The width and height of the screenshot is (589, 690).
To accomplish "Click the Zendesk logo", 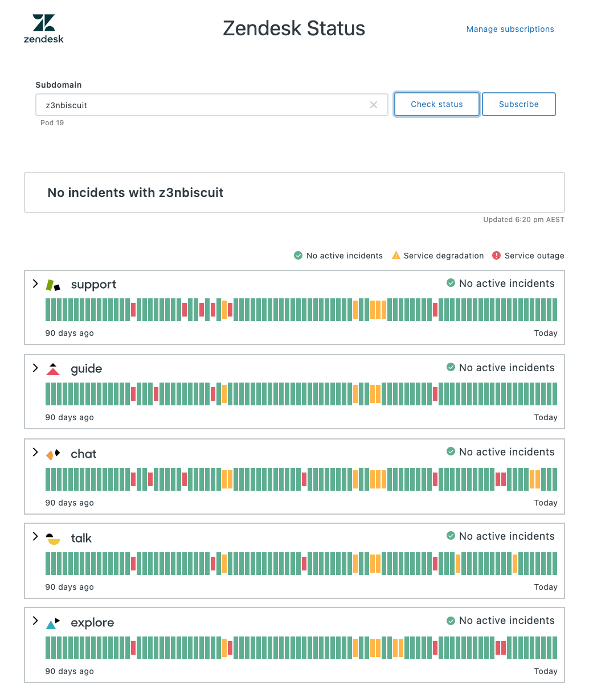I will tap(44, 29).
